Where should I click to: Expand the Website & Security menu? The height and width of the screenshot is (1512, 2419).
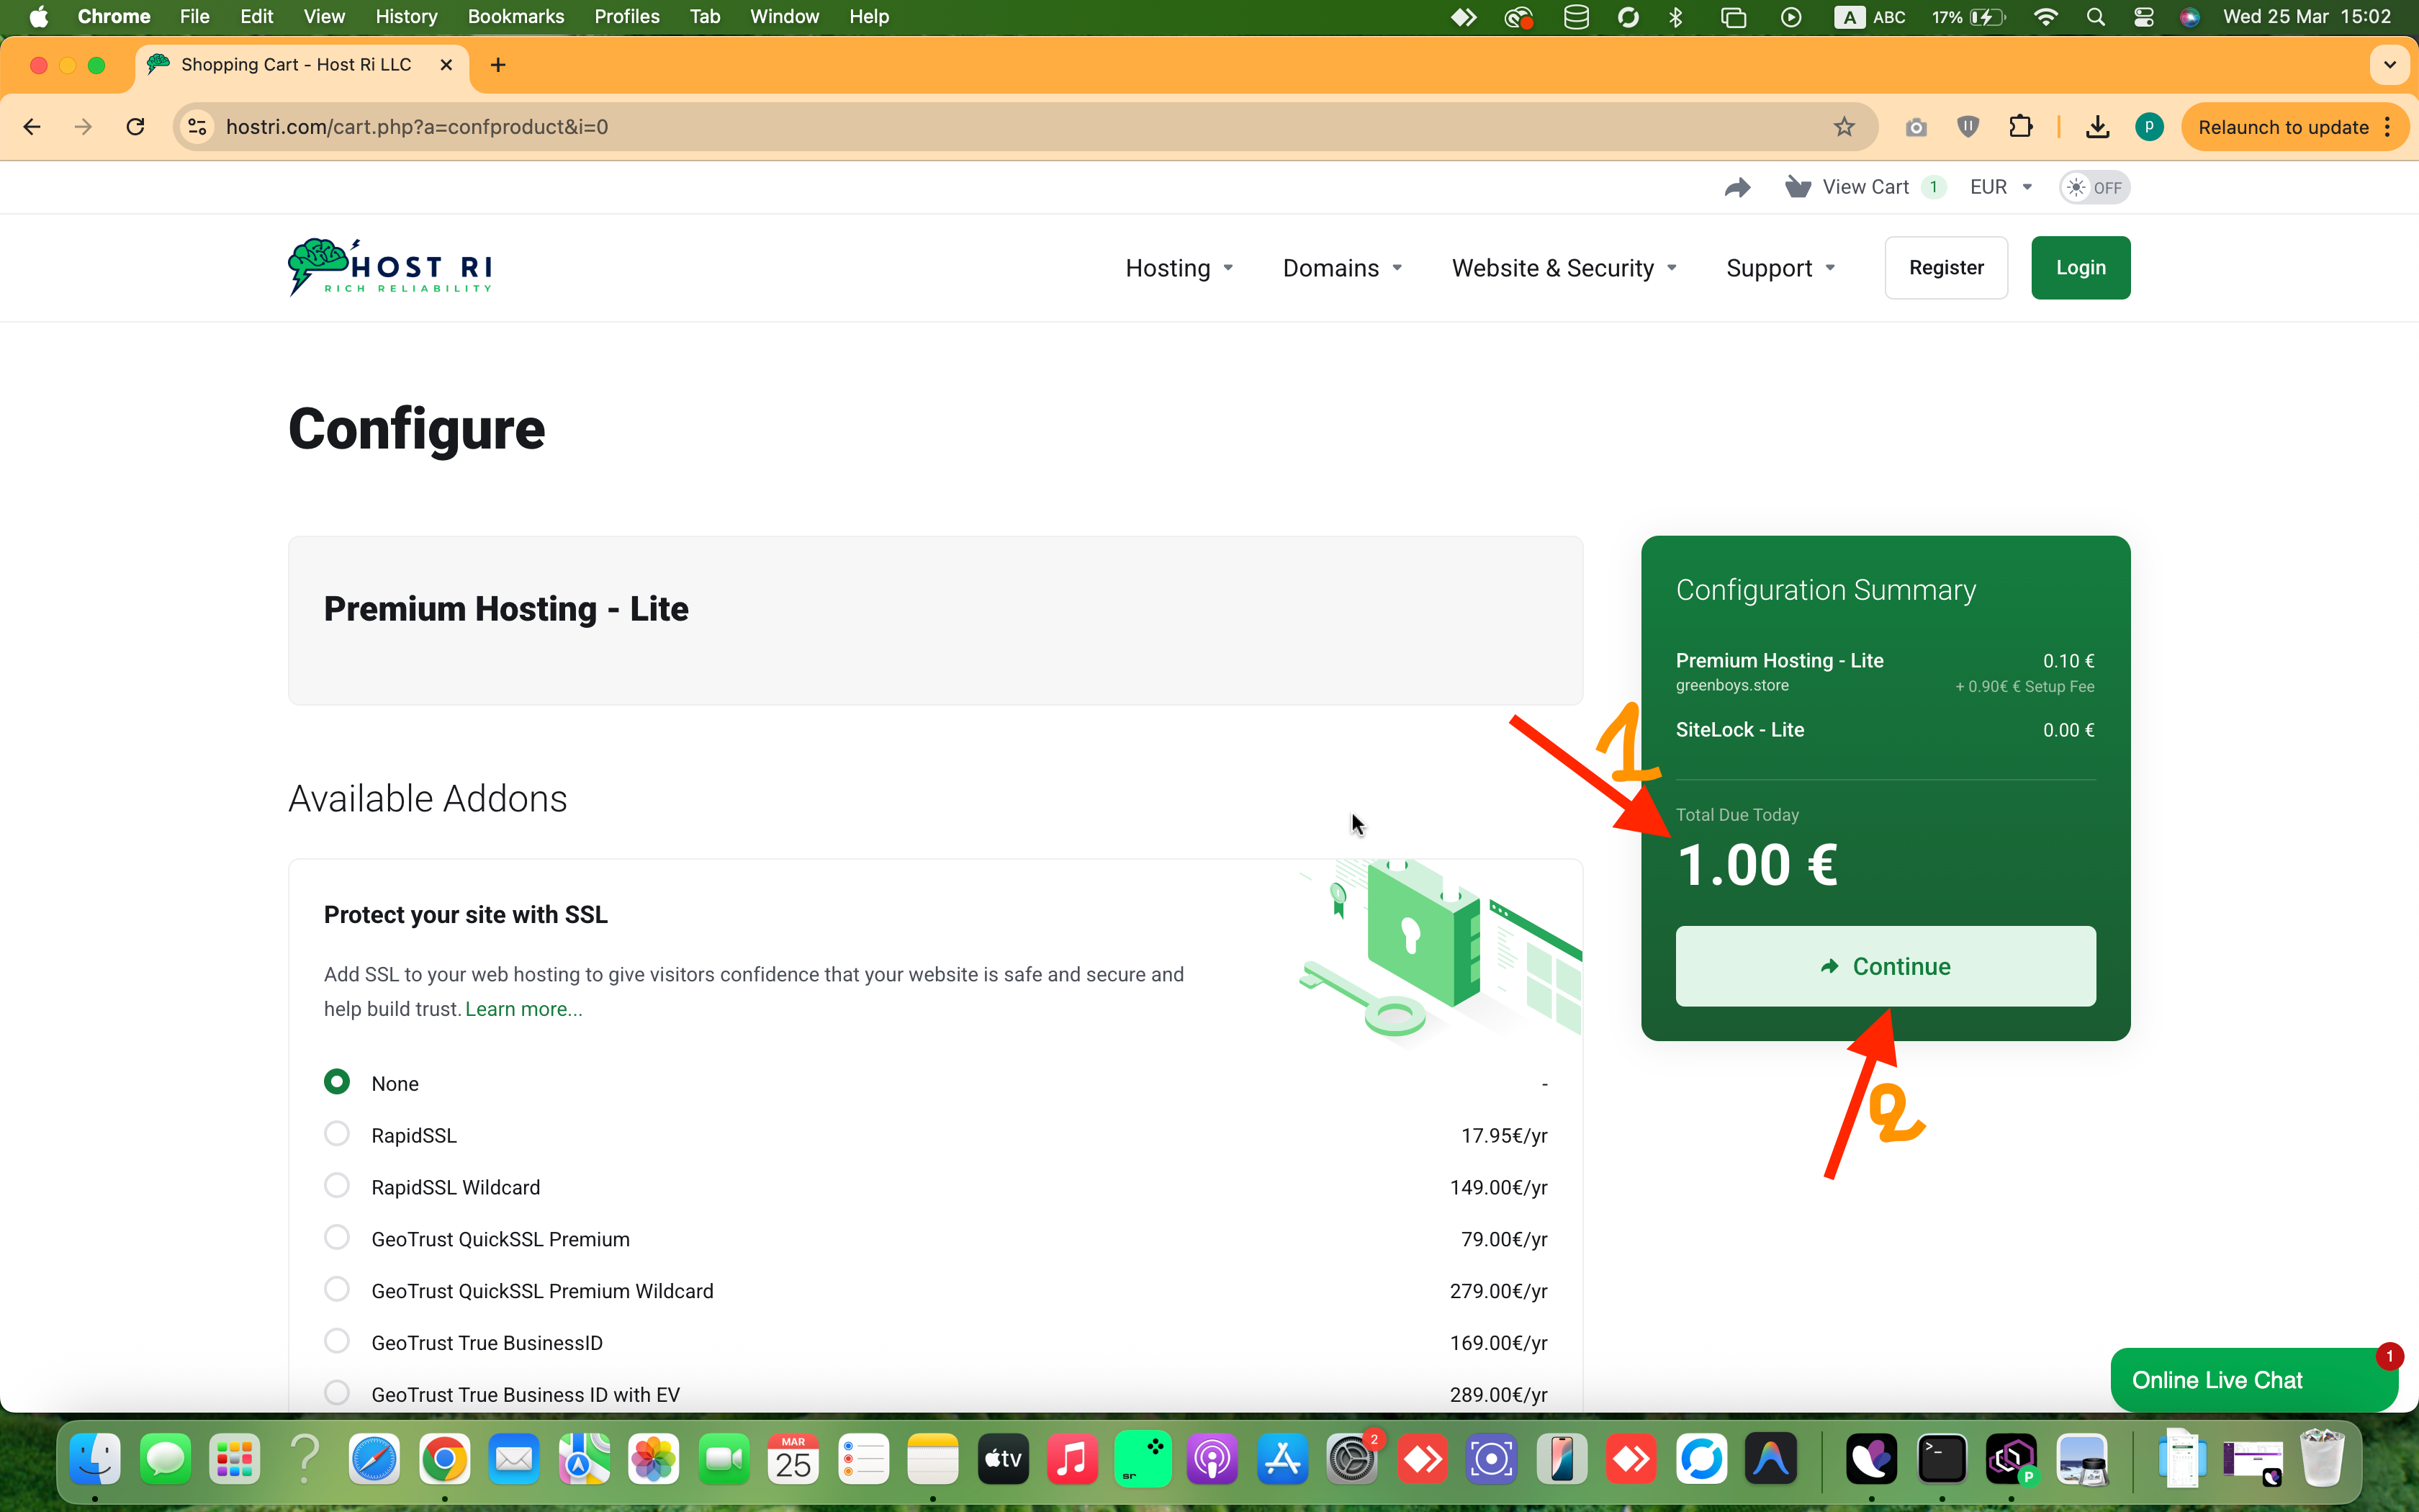tap(1564, 268)
